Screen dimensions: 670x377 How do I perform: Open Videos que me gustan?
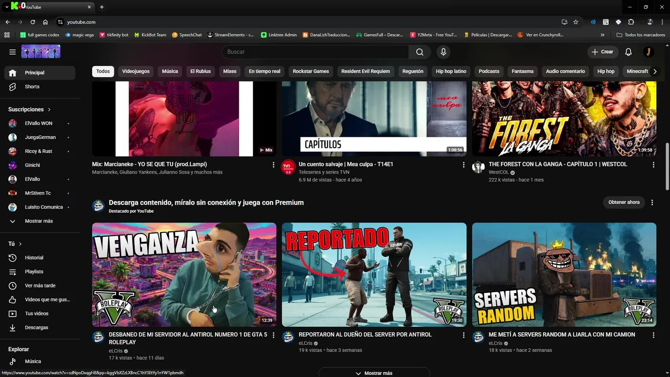tap(40, 300)
